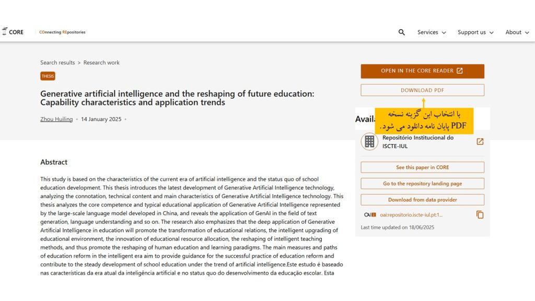Screen dimensions: 535x301
Task: Open in the CORE Reader button
Action: (x=422, y=71)
